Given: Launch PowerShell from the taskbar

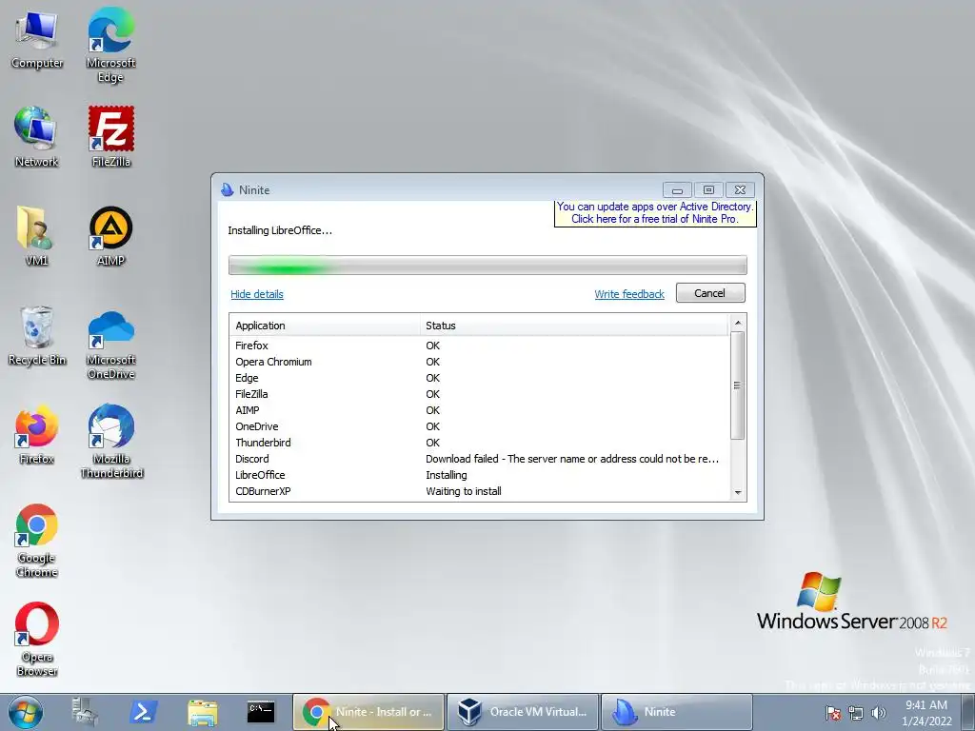Looking at the screenshot, I should pos(143,712).
